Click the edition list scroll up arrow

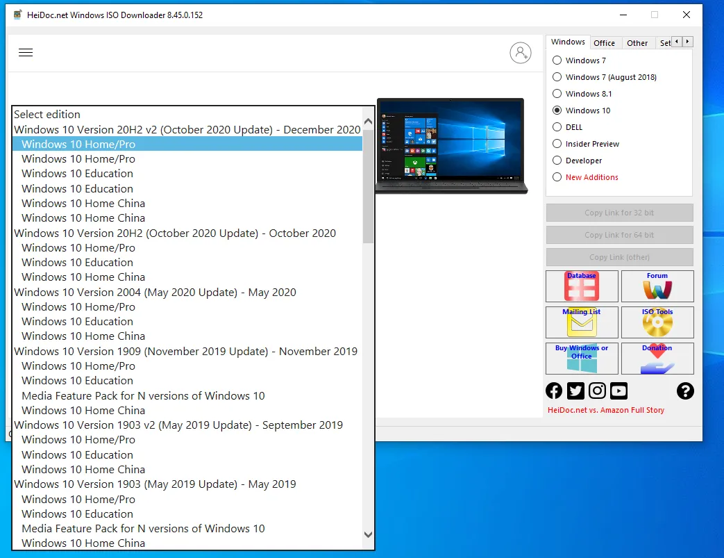pos(368,122)
